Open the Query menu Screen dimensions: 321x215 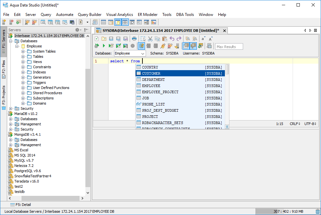click(46, 15)
